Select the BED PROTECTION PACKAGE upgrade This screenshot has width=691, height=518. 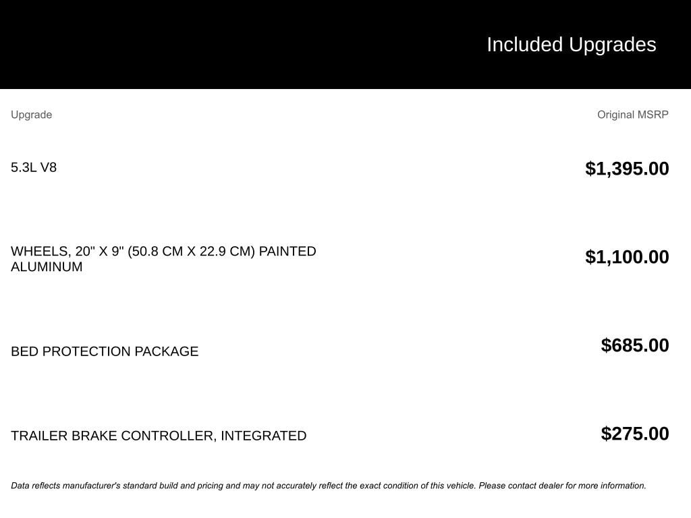pyautogui.click(x=105, y=351)
